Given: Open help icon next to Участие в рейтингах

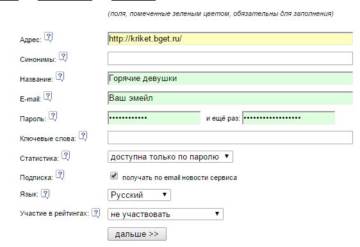Looking at the screenshot, I should [x=96, y=213].
